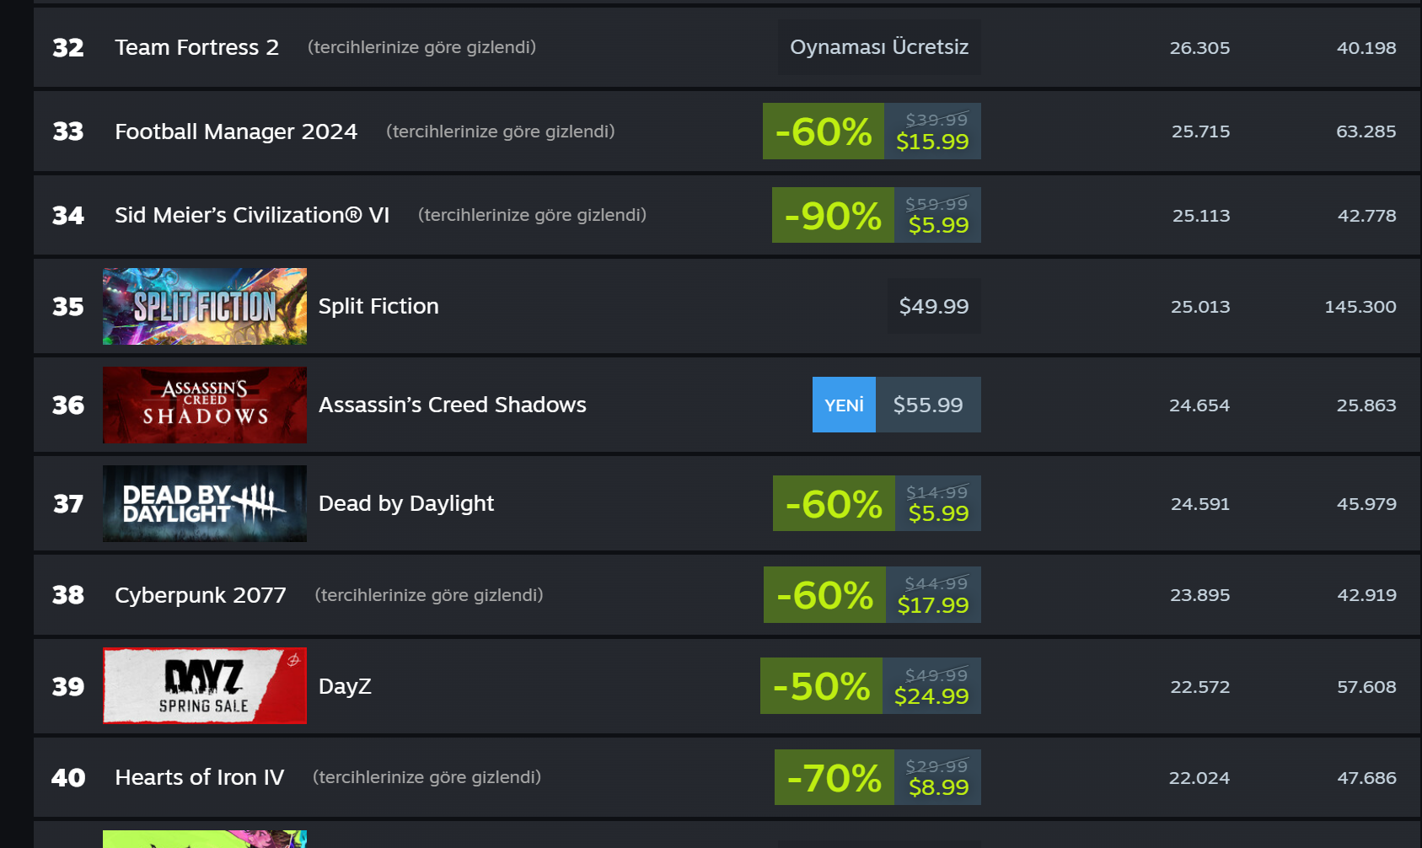Screen dimensions: 1422x848
Task: Click the Oynaması Ücretsiz price label
Action: pyautogui.click(x=878, y=47)
